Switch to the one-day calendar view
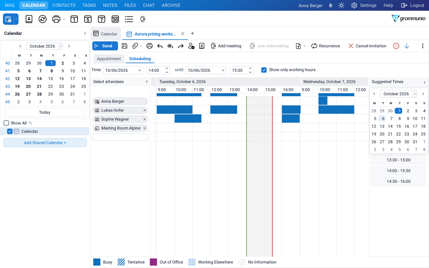This screenshot has width=429, height=268. click(x=74, y=19)
